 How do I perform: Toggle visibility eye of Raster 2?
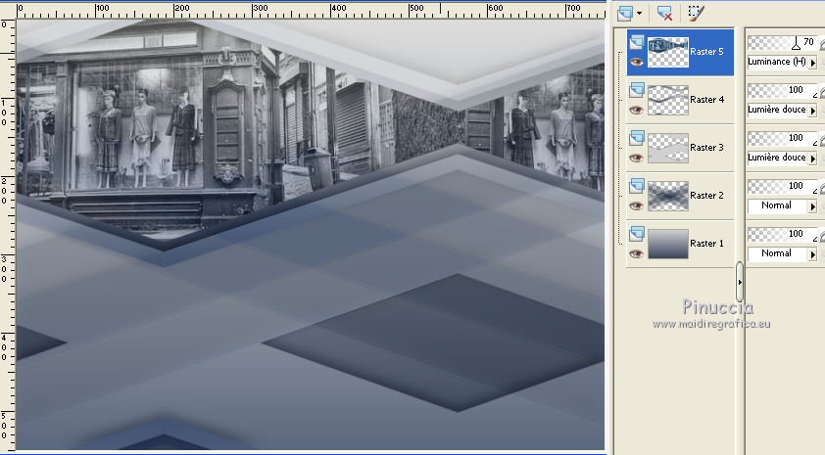coord(636,205)
